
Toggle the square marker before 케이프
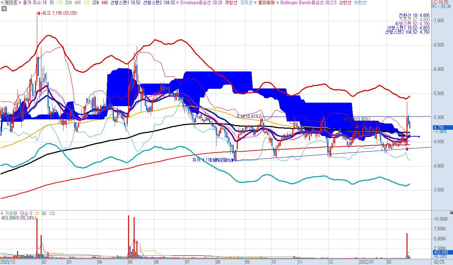2,2
